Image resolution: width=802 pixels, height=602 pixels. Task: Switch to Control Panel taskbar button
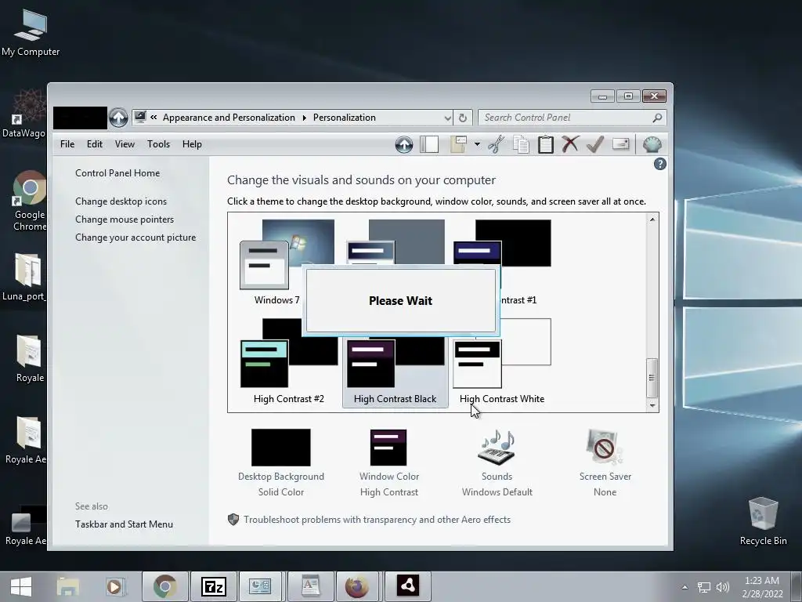coord(260,586)
